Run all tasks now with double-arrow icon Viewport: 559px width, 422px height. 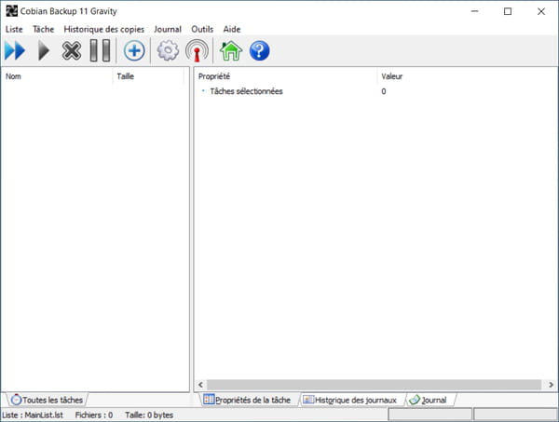pyautogui.click(x=15, y=50)
